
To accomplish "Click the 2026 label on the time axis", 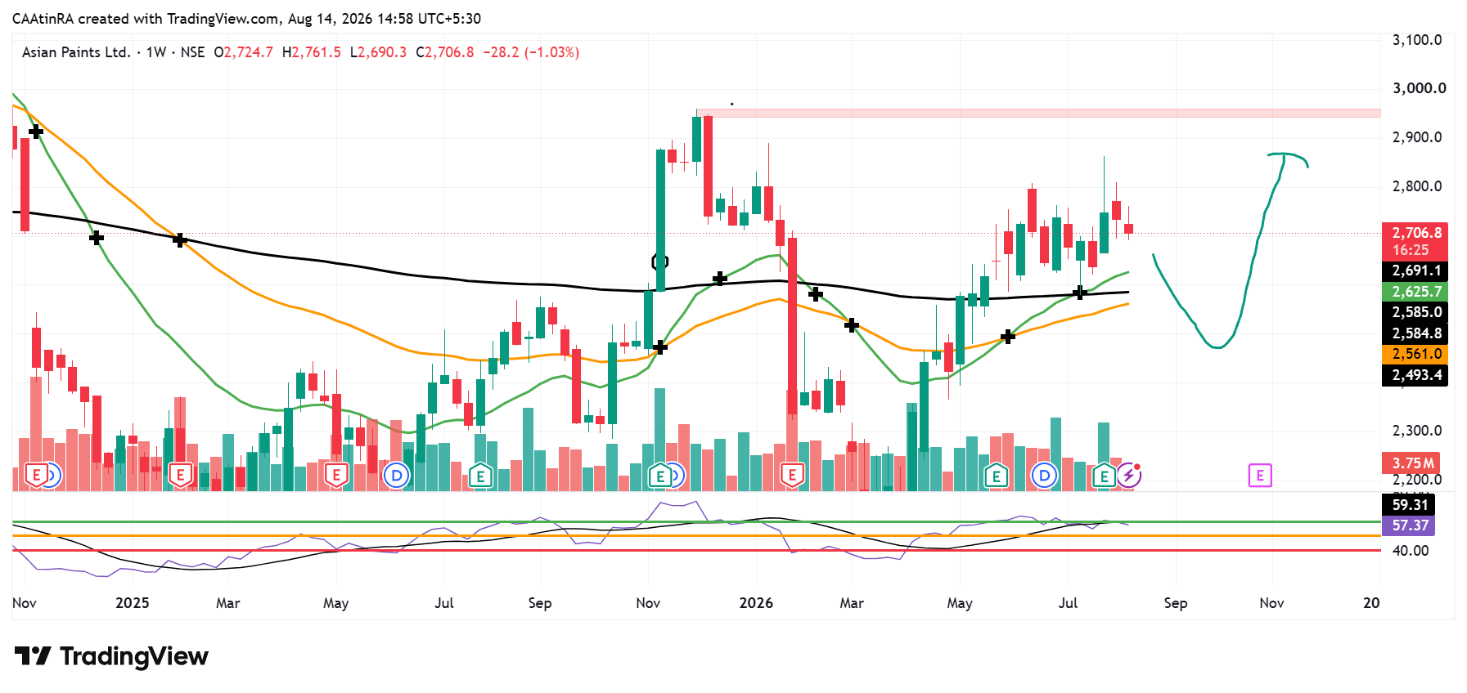I will point(756,603).
